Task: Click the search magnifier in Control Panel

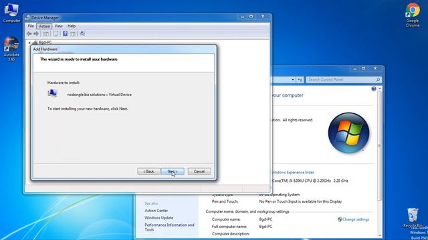Action: point(378,80)
